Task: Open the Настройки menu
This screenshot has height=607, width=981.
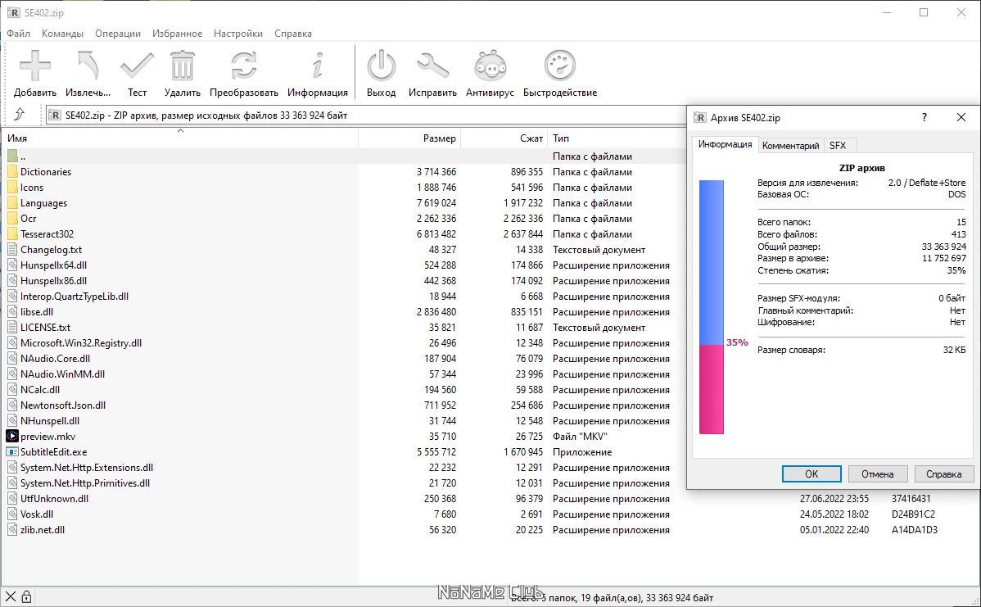Action: [x=238, y=34]
